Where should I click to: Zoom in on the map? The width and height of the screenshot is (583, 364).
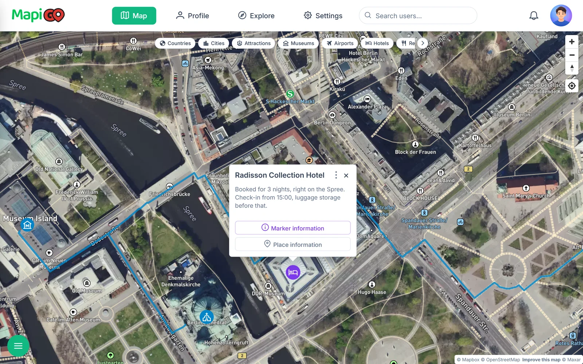click(x=572, y=42)
